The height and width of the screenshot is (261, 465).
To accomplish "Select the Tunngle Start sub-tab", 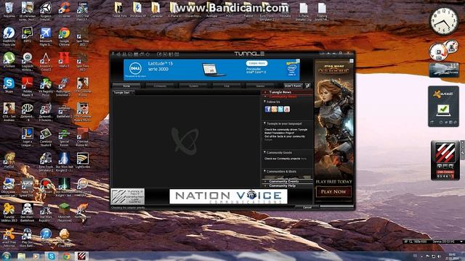I will pos(123,93).
